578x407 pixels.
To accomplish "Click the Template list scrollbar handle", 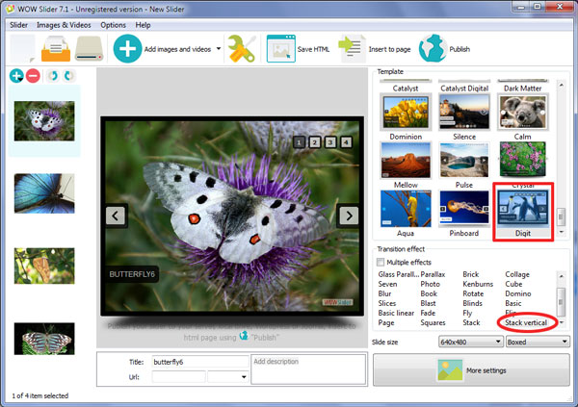I will click(561, 216).
